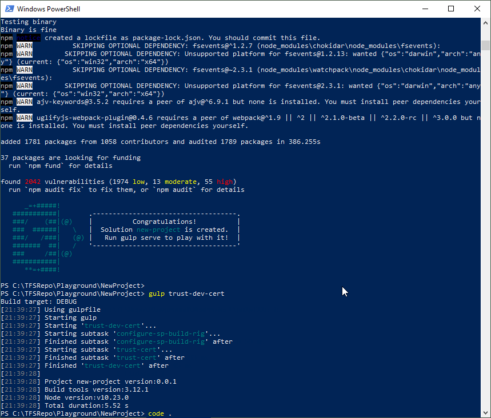The height and width of the screenshot is (418, 491).
Task: Click 'fsevents@1.2.13' in the warning line
Action: point(316,54)
